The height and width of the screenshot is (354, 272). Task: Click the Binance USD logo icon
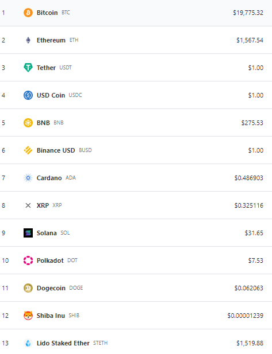coord(28,150)
